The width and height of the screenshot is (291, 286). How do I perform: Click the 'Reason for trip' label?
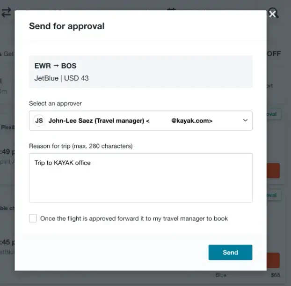(x=80, y=146)
